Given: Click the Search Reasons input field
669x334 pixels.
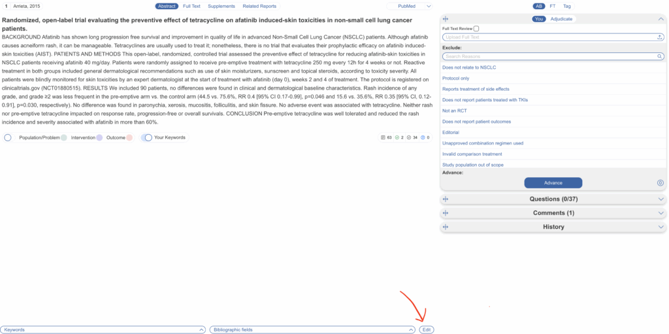Looking at the screenshot, I should point(549,57).
